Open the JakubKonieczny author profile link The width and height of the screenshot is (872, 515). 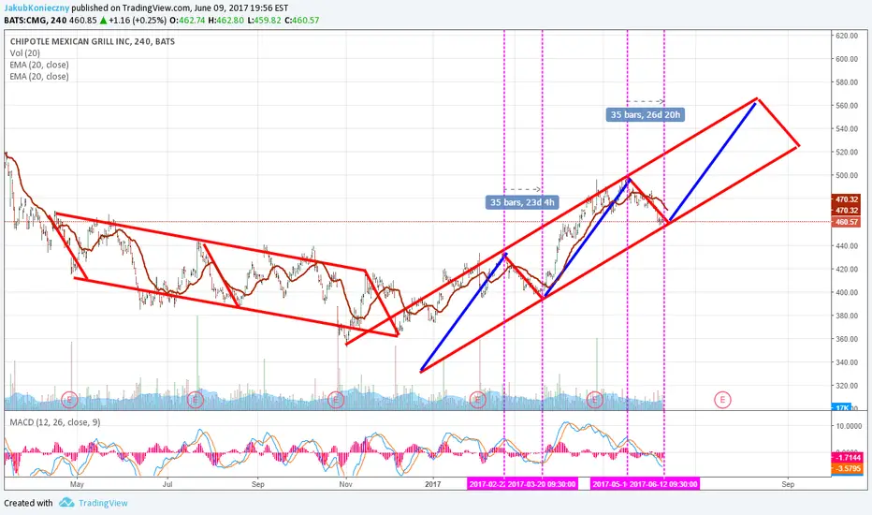pyautogui.click(x=36, y=7)
